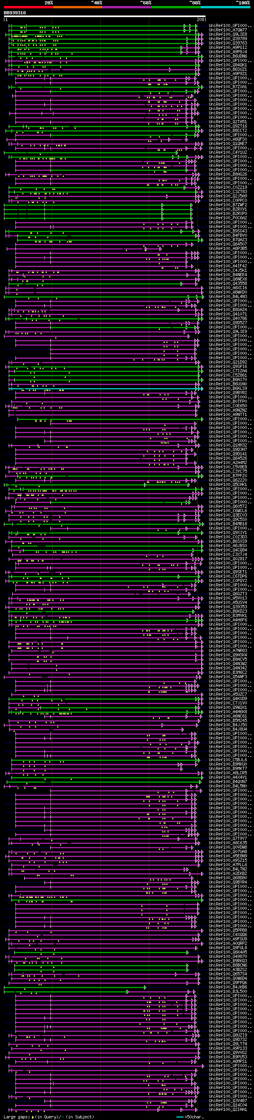This screenshot has width=254, height=1120.
Task: Select the UniRef100_P0C6A2 entry
Action: click(x=228, y=218)
